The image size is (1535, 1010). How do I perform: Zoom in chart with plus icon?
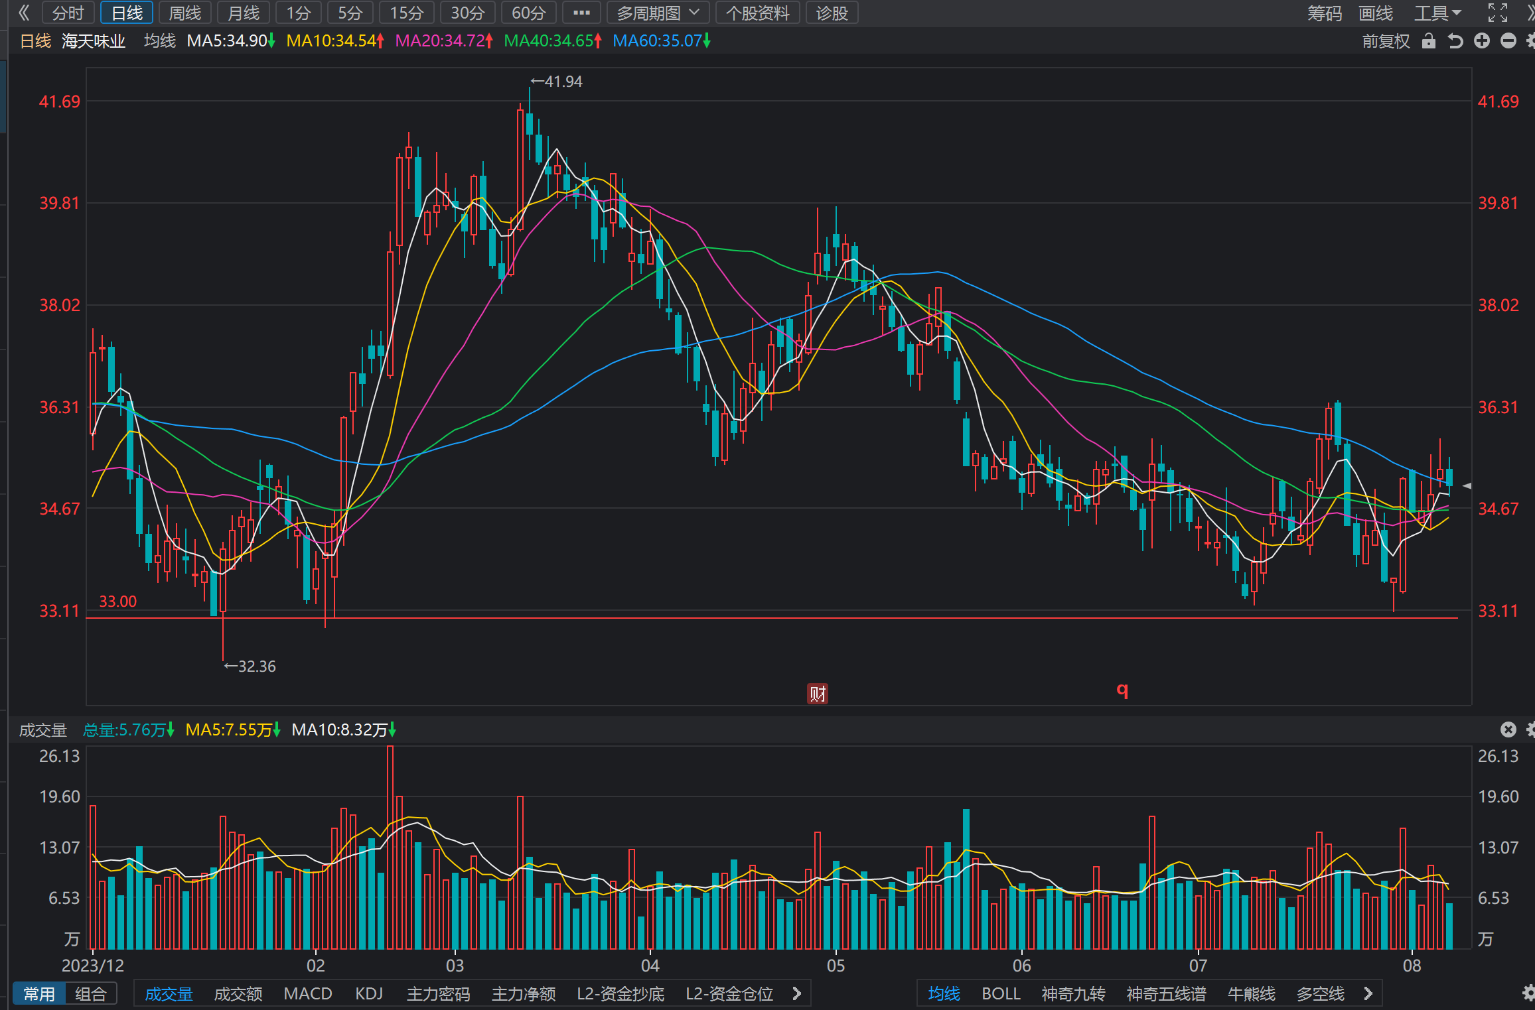pos(1482,41)
